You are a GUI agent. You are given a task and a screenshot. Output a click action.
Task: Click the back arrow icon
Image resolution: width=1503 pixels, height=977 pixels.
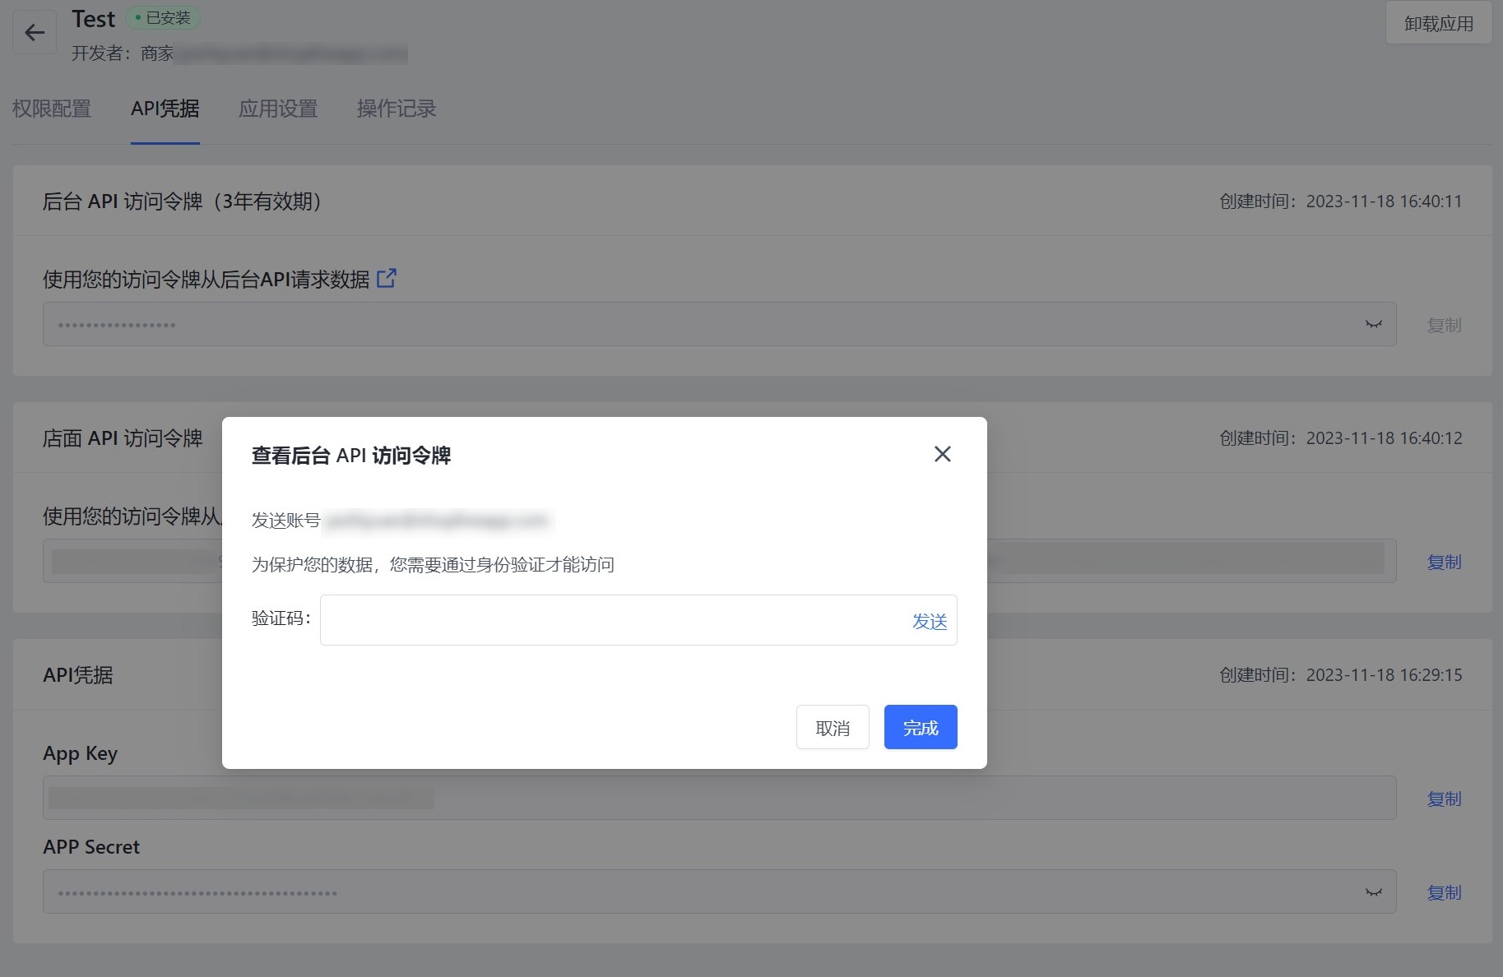pos(35,33)
